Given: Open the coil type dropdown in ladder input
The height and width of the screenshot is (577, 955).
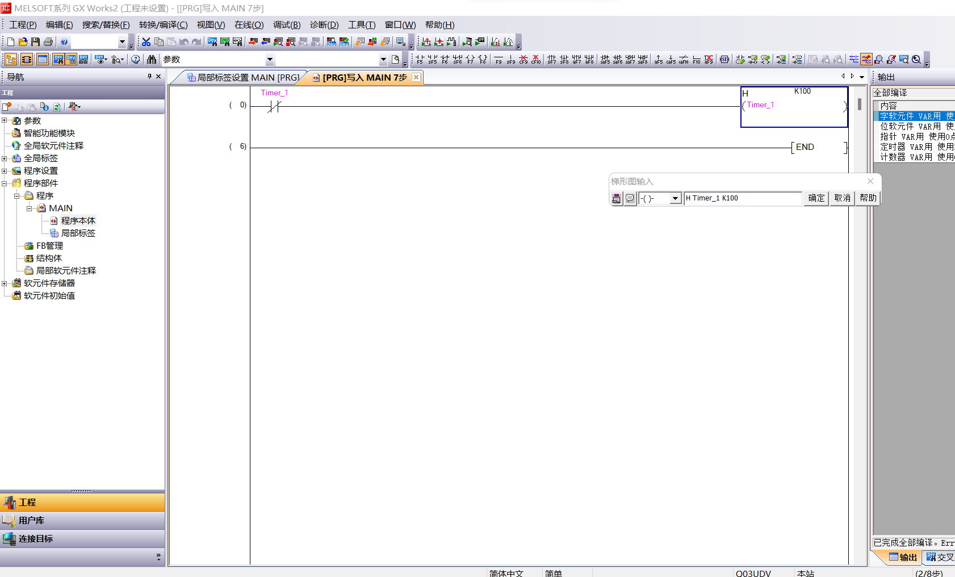Looking at the screenshot, I should [675, 198].
